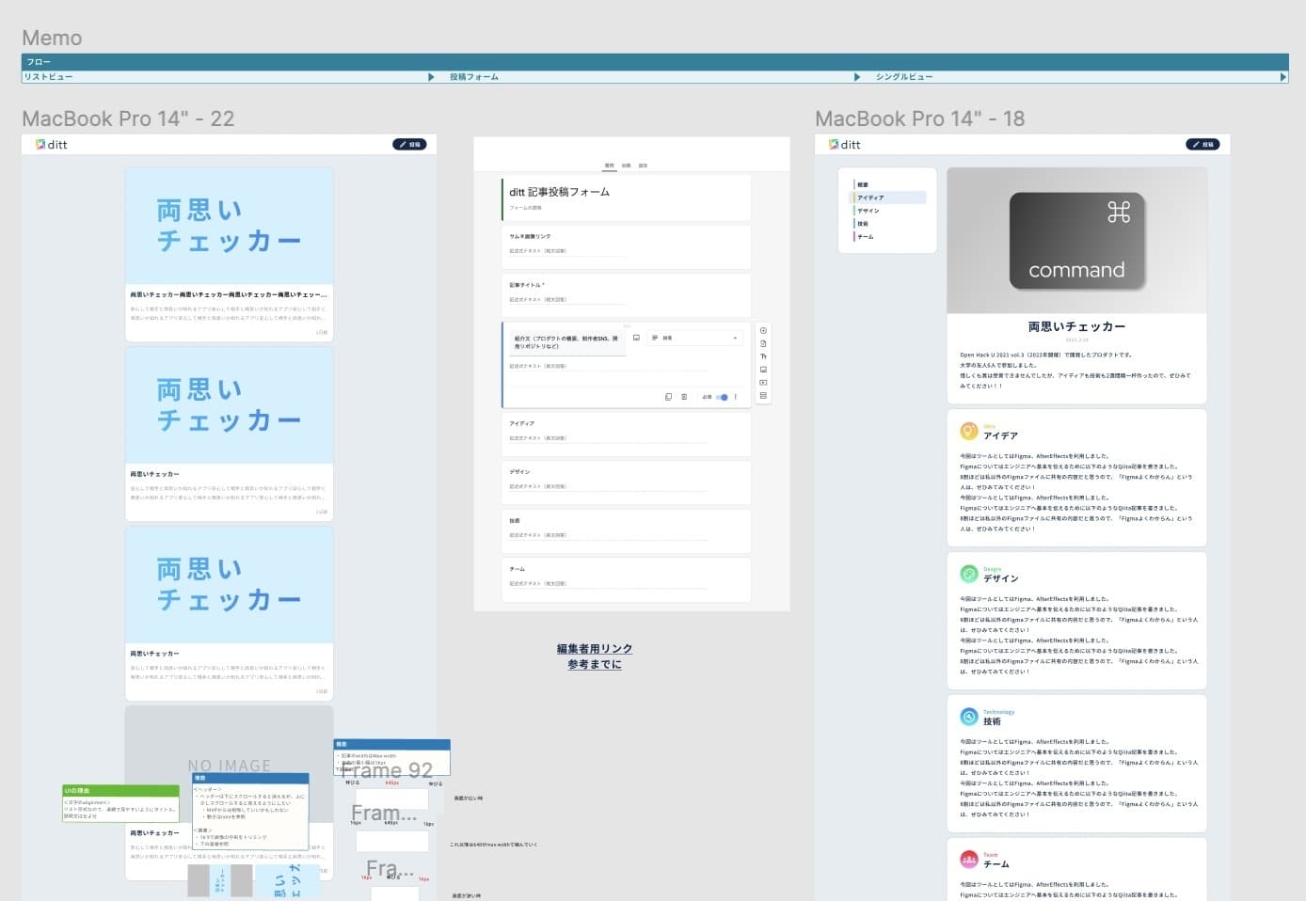
Task: Select アイディア in the side navigation
Action: coord(871,198)
